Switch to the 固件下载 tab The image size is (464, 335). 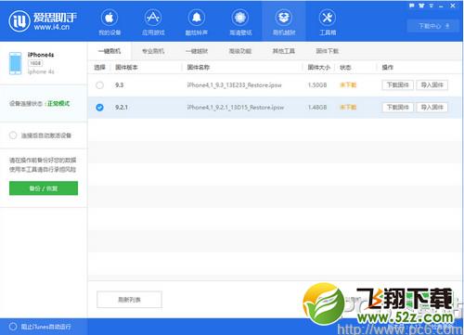tap(328, 51)
